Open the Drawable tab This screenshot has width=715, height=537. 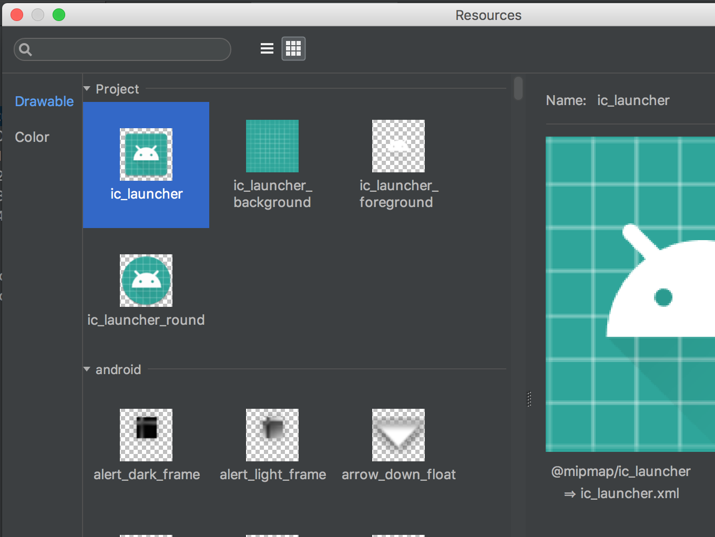tap(44, 101)
